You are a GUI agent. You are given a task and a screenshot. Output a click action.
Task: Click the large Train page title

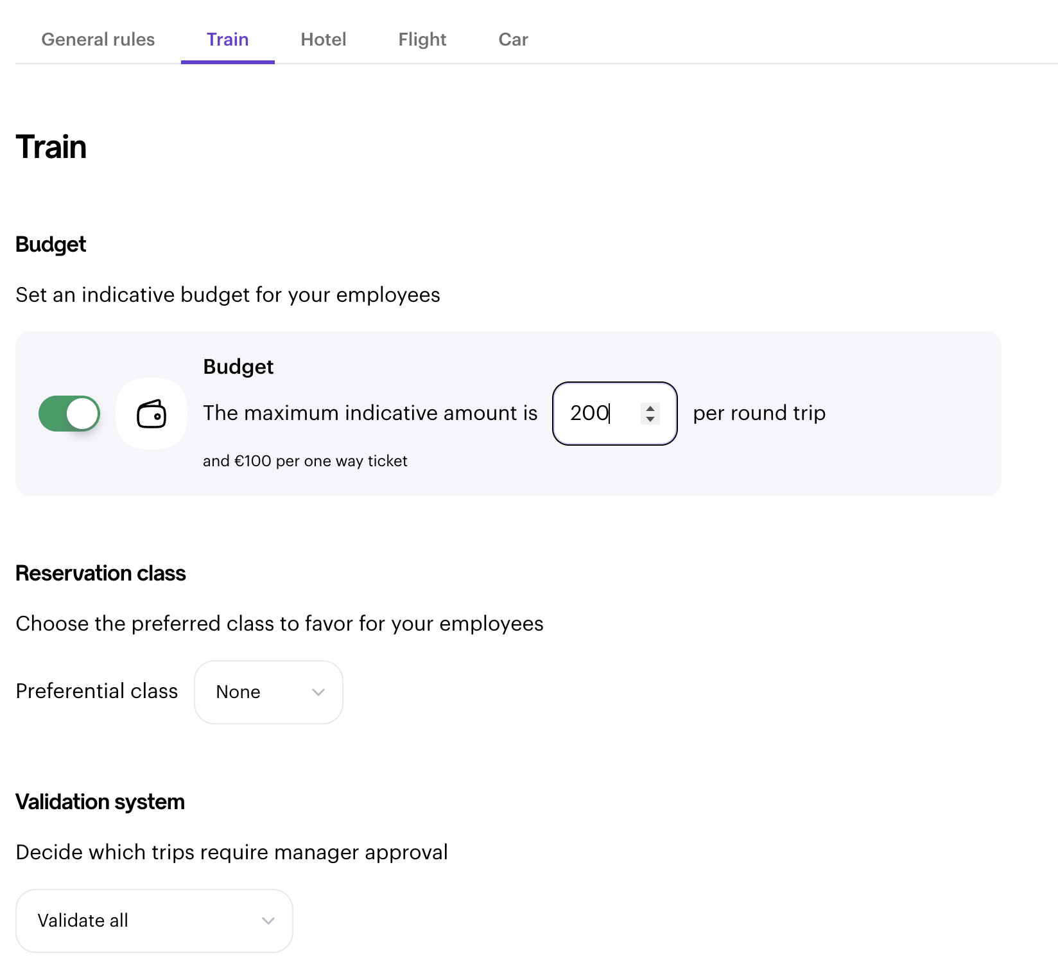(x=51, y=147)
